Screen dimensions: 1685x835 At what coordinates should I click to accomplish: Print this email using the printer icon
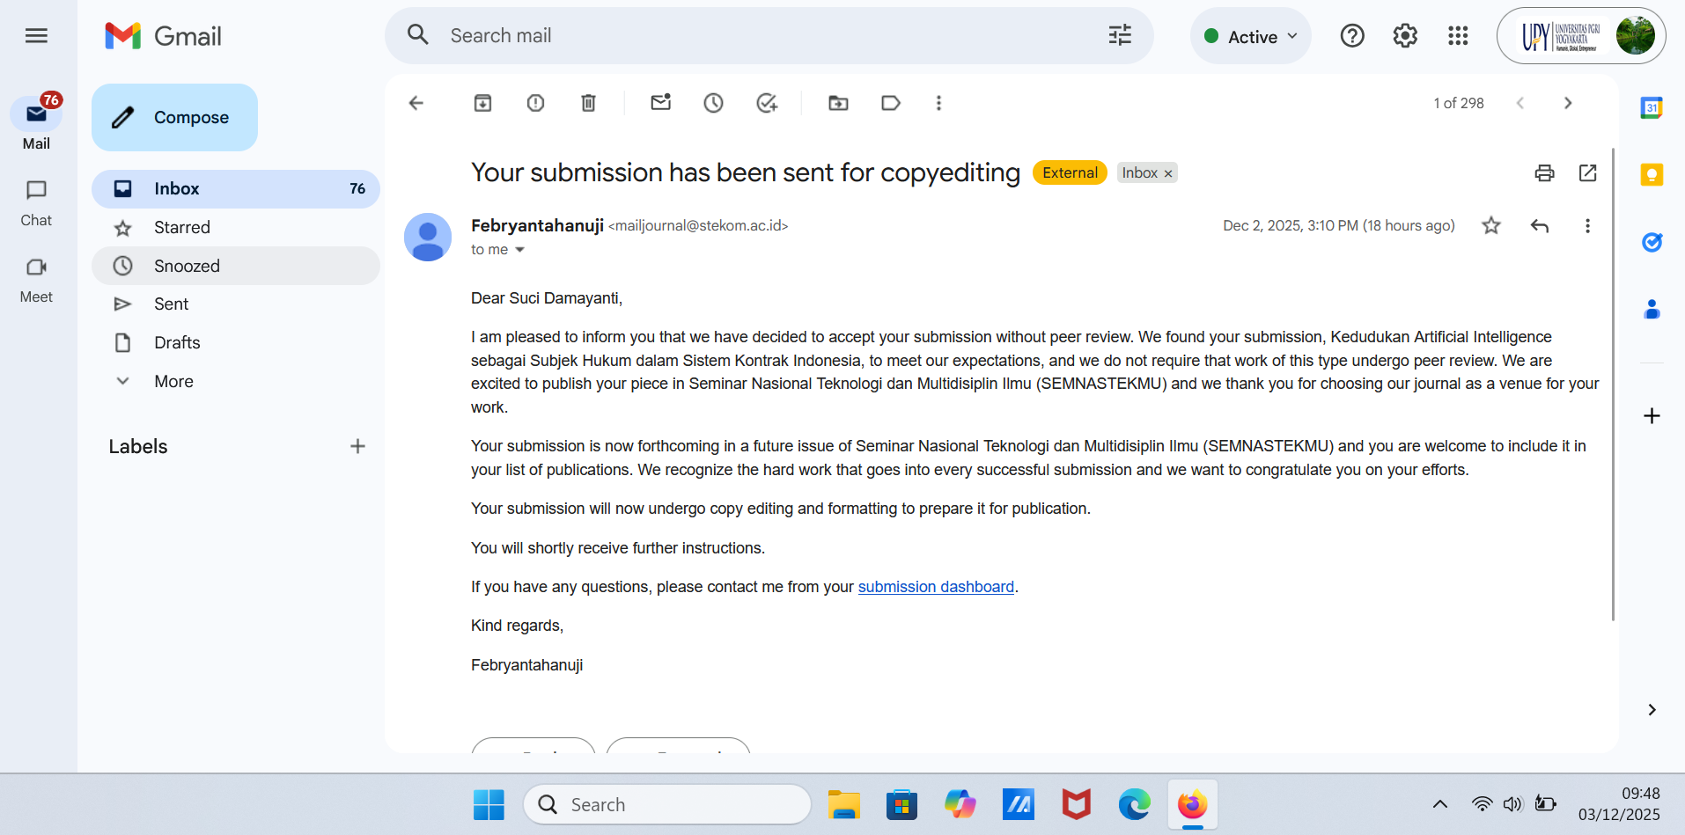coord(1544,172)
